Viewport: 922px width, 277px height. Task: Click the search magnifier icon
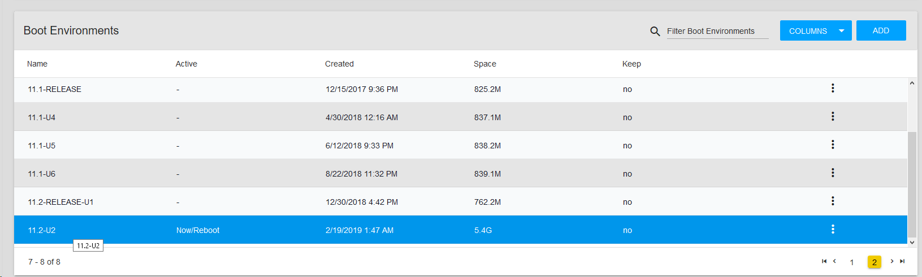[655, 32]
